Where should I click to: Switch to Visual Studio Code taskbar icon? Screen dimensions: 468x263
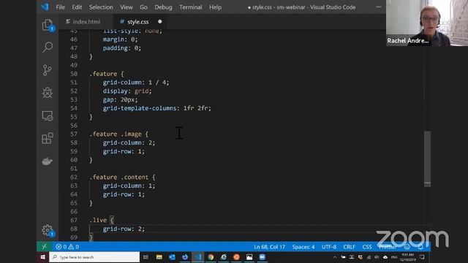coord(198,257)
